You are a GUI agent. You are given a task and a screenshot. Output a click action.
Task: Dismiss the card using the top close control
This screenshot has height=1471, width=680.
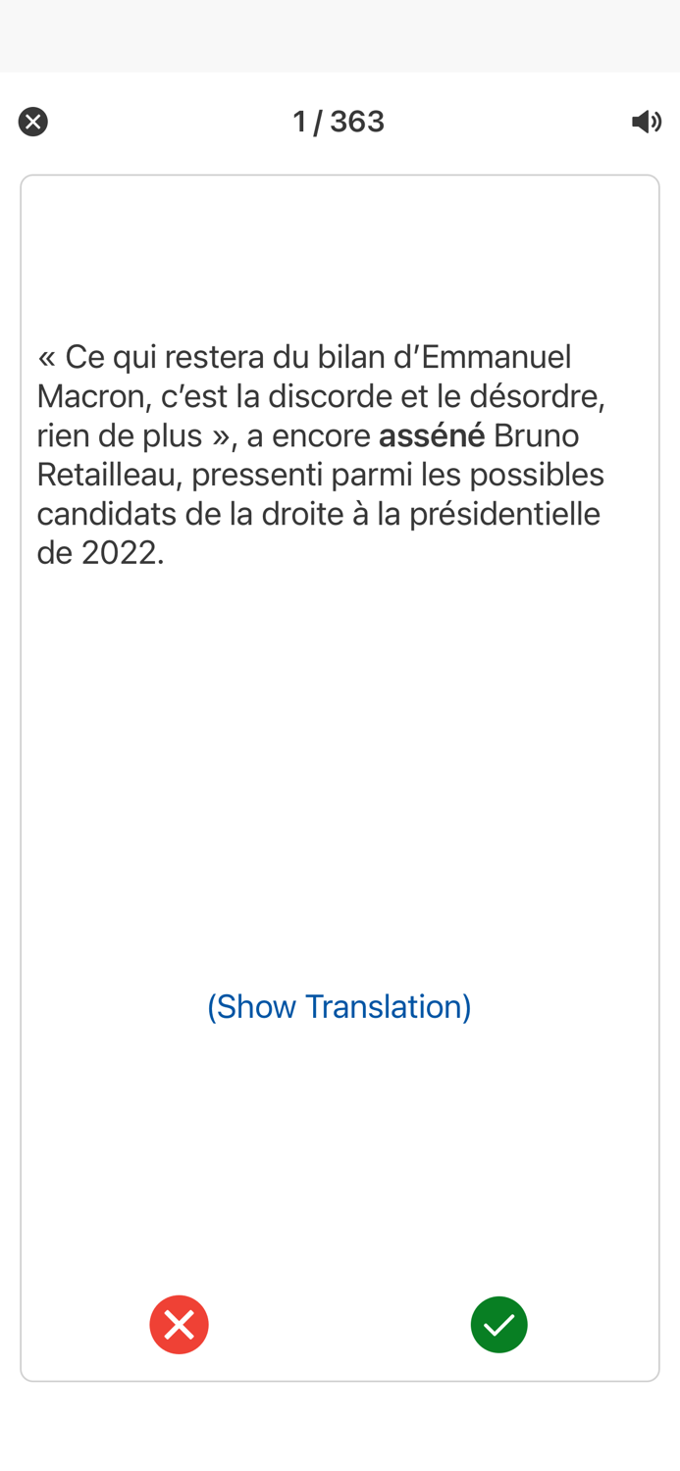pos(31,120)
